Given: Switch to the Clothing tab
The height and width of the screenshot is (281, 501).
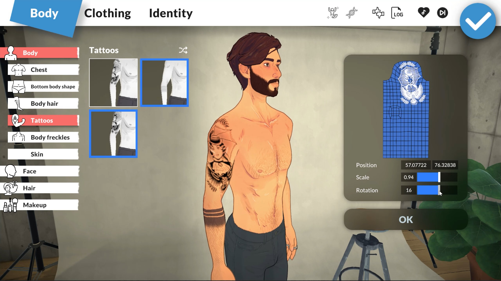Looking at the screenshot, I should (108, 13).
